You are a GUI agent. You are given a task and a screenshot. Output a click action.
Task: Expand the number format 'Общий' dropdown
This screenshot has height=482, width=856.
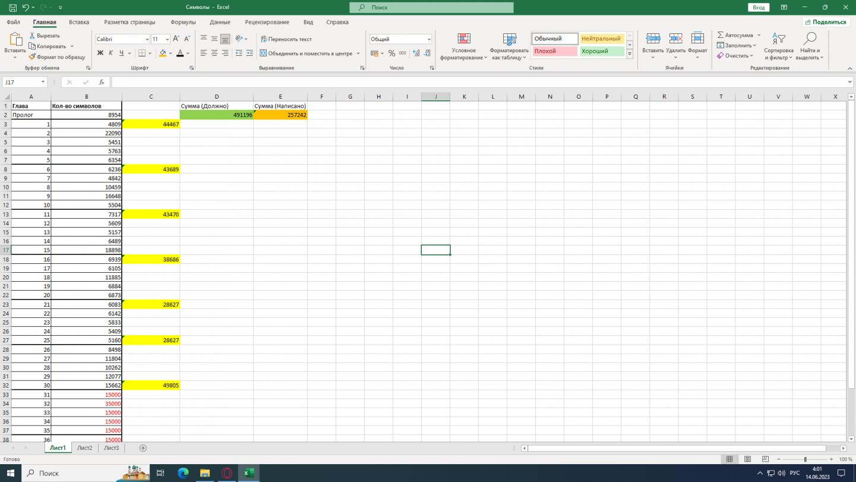(428, 39)
